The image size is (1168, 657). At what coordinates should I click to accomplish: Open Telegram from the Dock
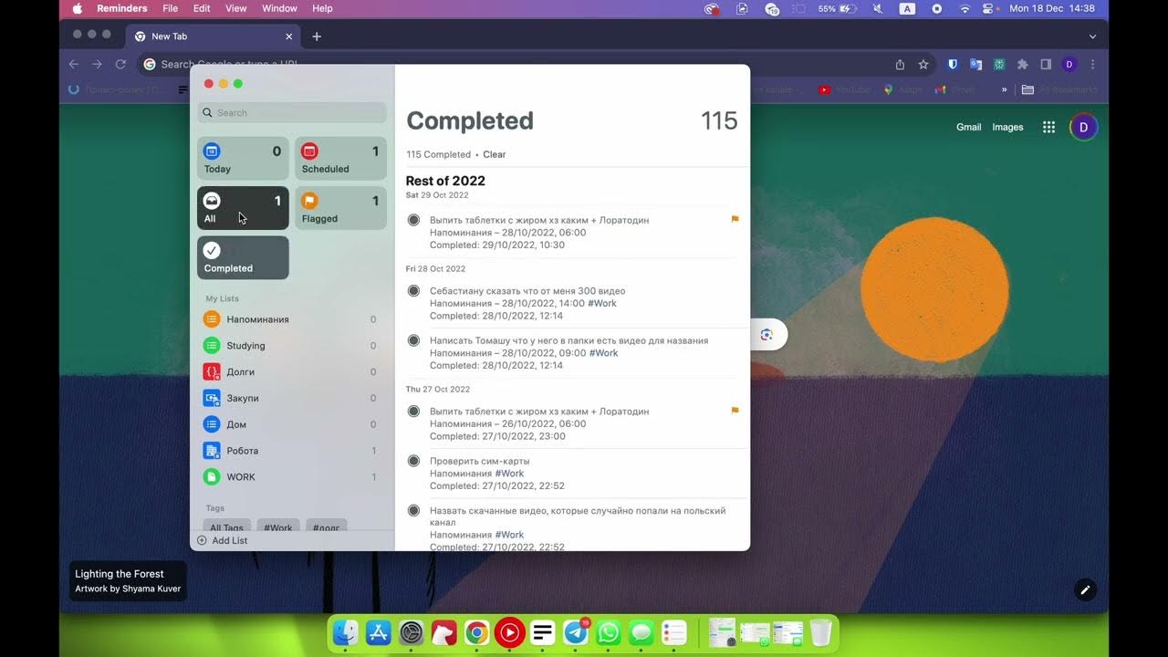pyautogui.click(x=575, y=631)
